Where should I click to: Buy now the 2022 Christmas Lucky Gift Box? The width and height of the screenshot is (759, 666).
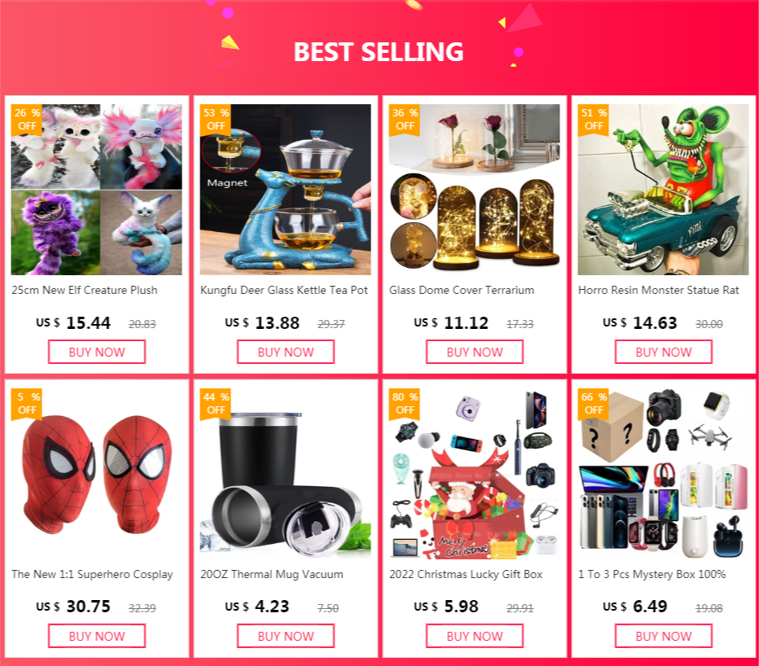[x=474, y=636]
